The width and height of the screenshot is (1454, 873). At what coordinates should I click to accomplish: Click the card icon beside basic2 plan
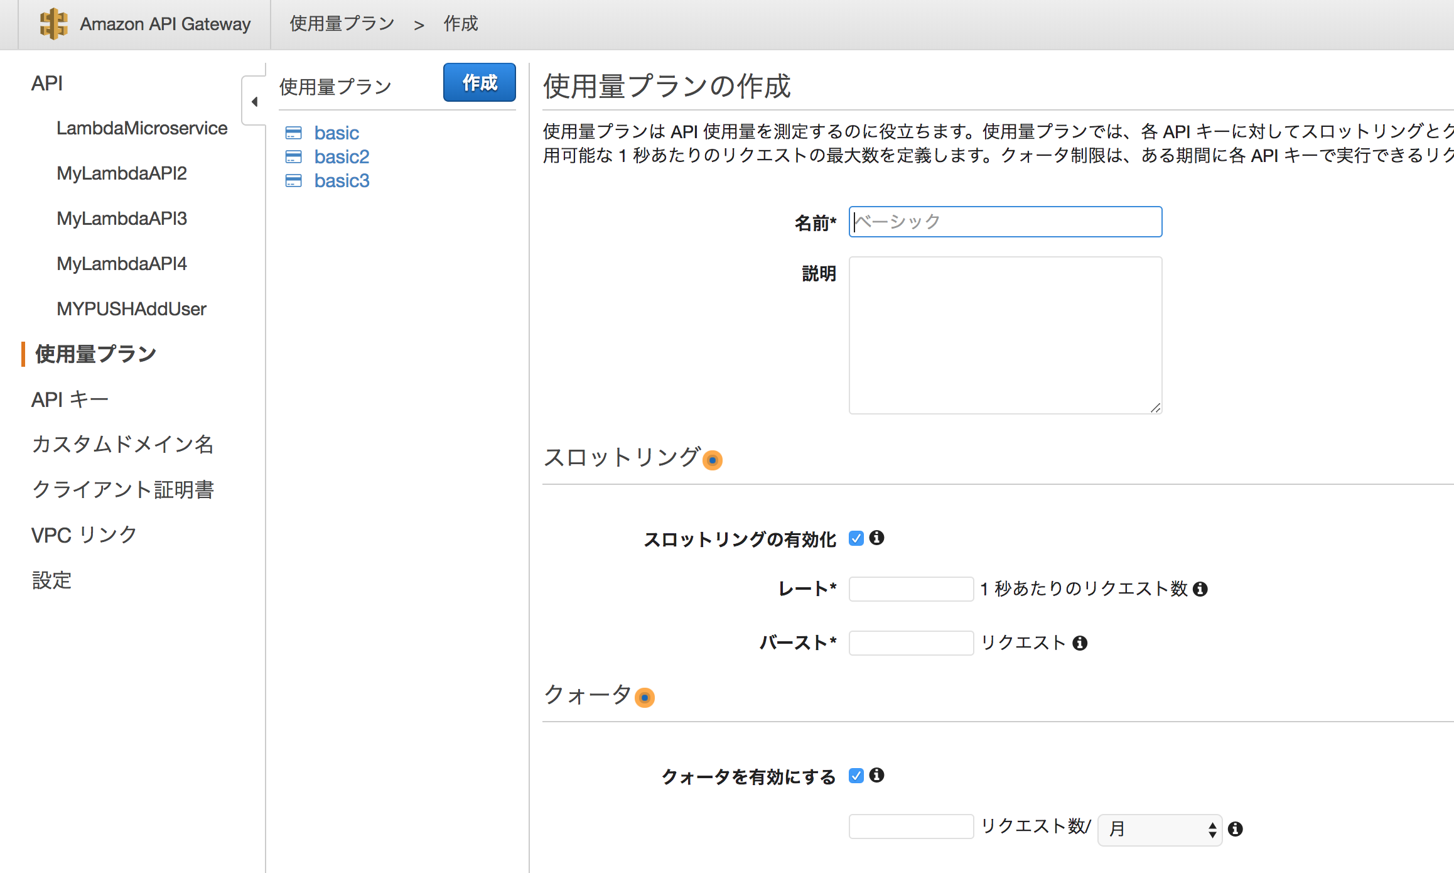click(x=293, y=156)
